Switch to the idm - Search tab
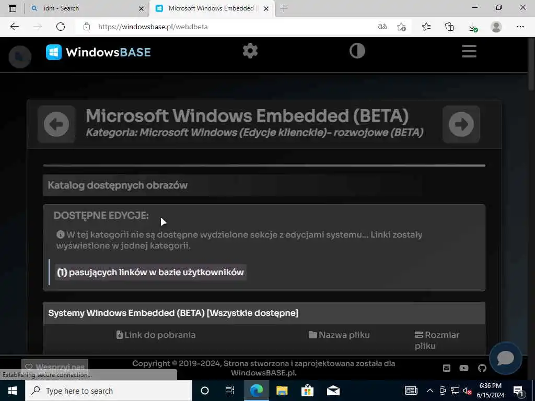535x401 pixels. click(x=87, y=8)
